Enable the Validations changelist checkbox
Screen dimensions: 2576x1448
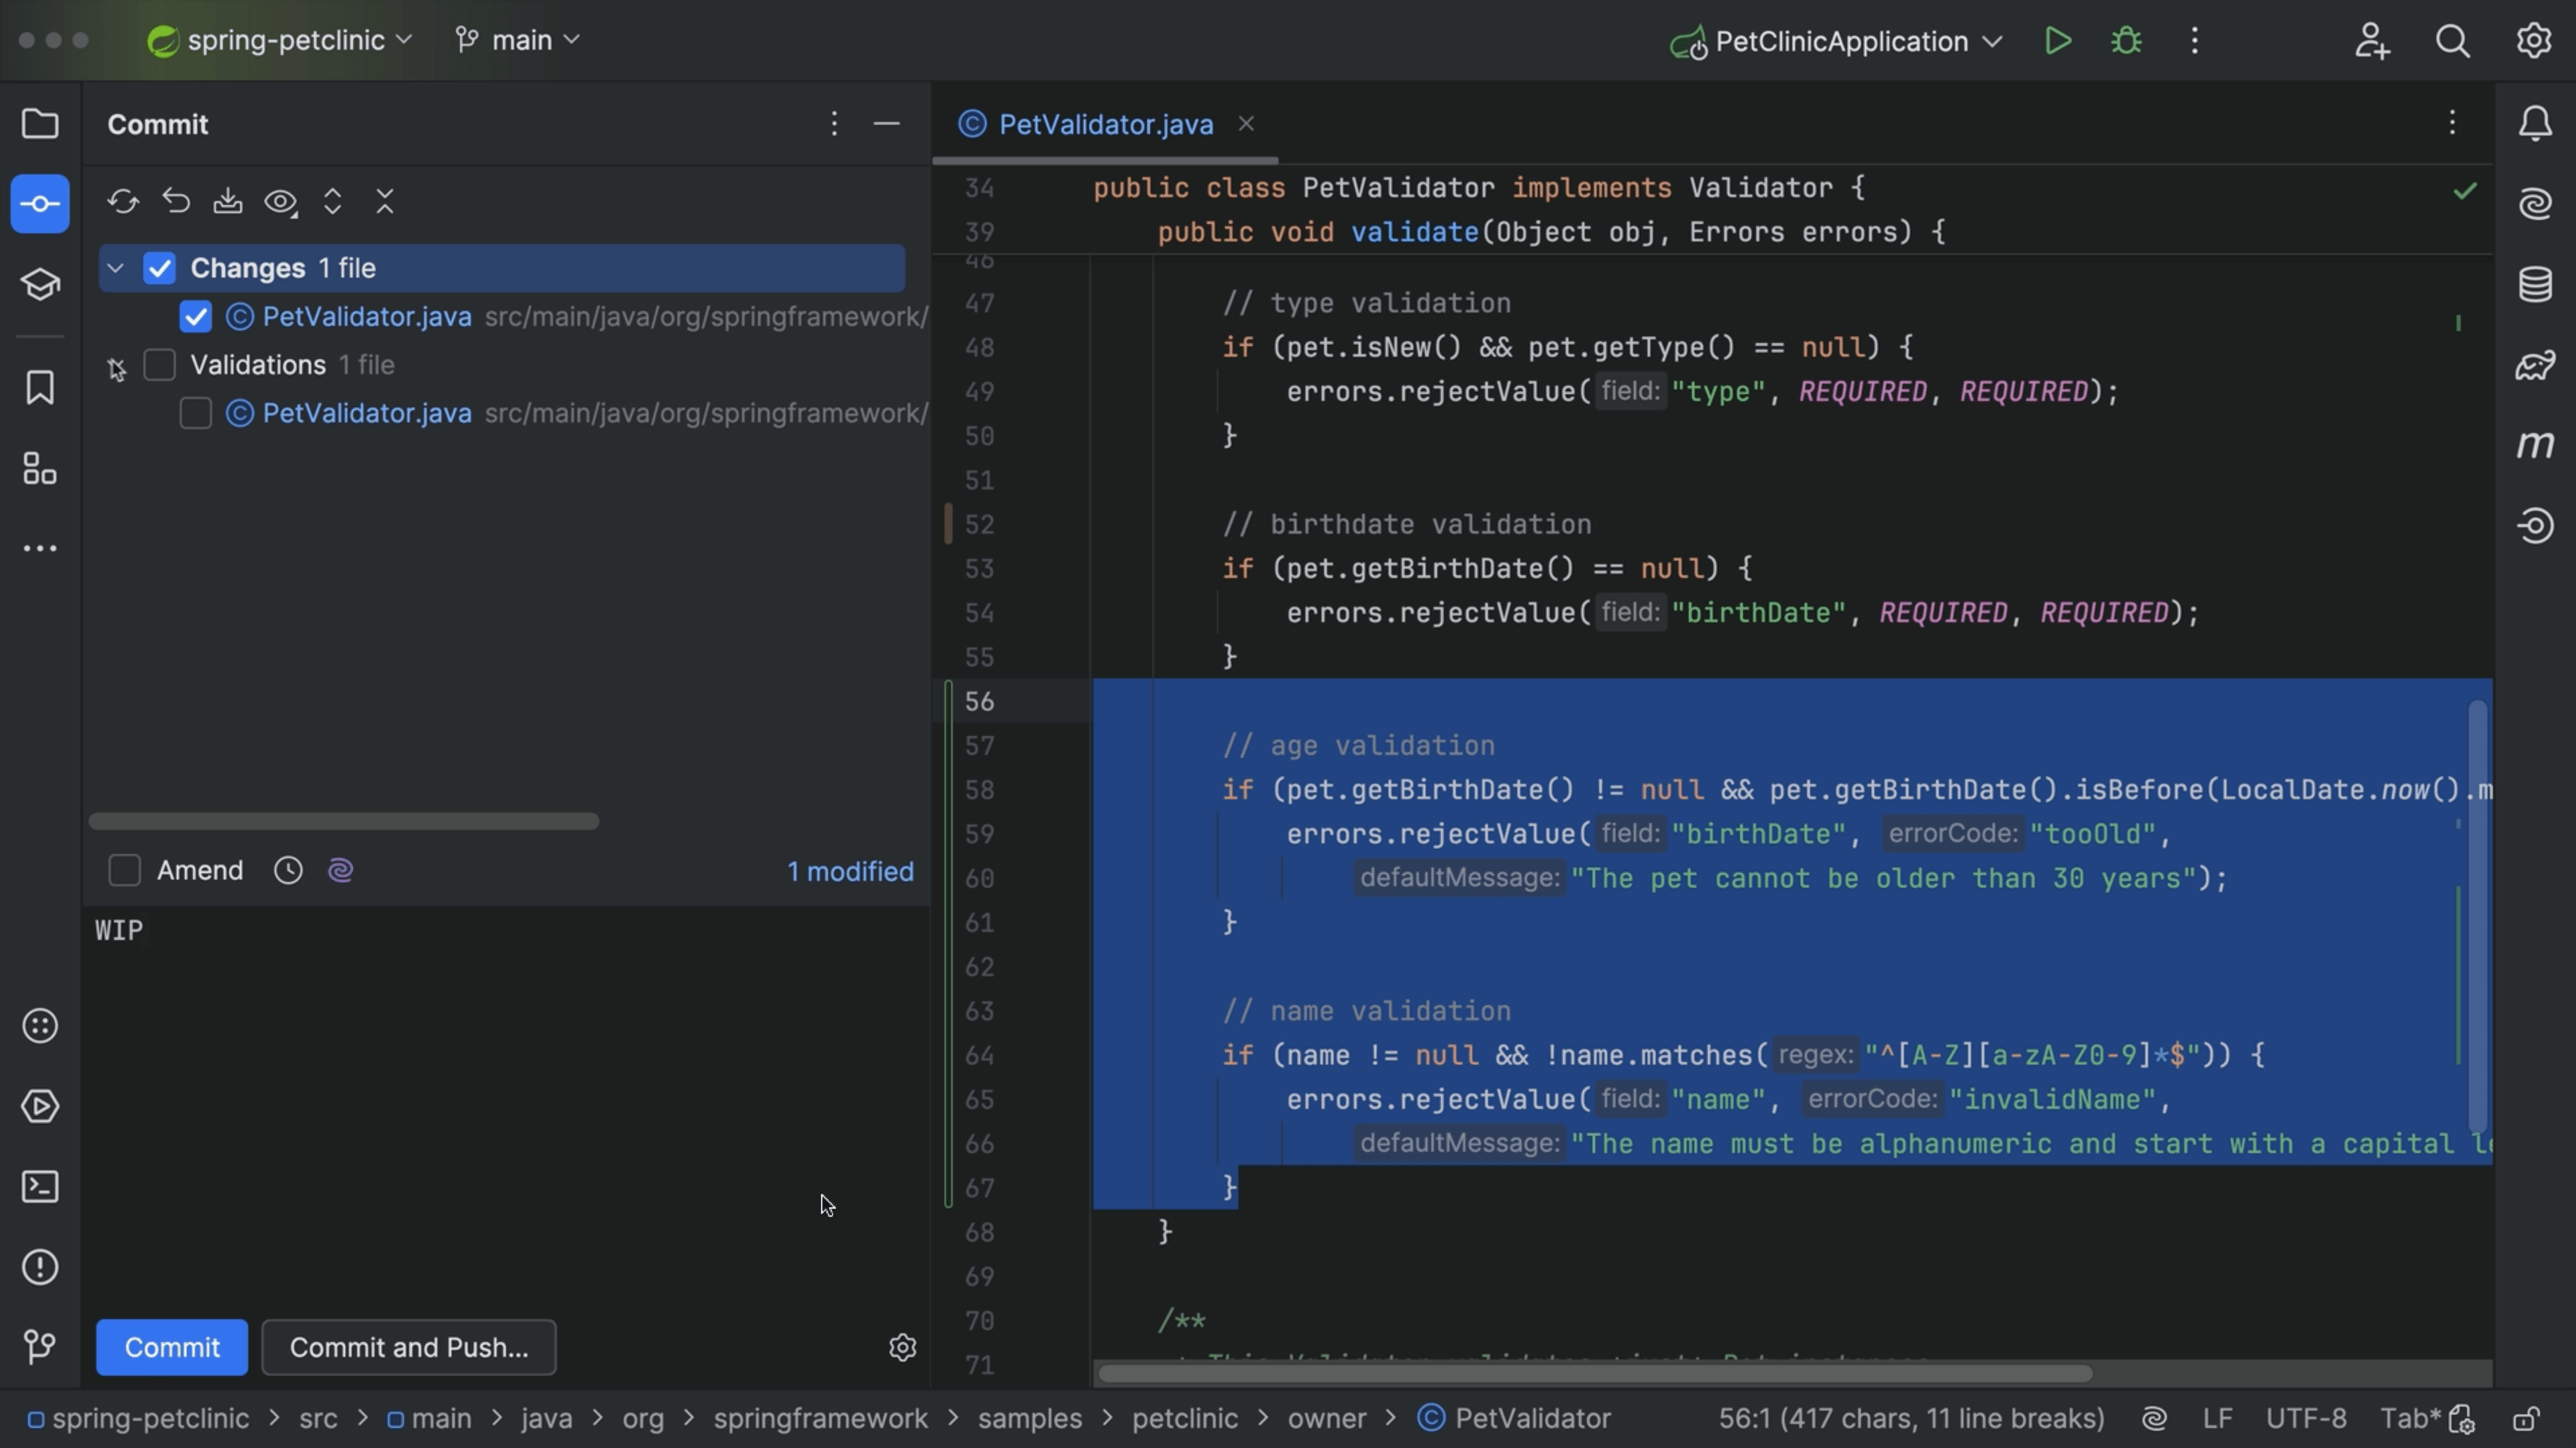[x=160, y=365]
